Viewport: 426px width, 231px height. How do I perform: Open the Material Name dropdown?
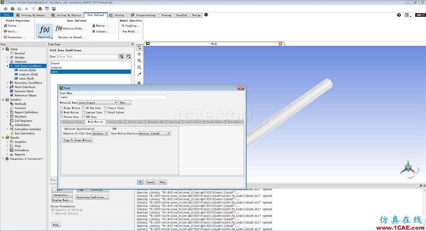point(98,103)
